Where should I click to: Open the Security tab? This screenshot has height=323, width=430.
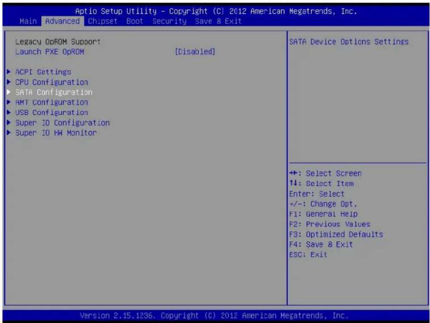point(169,21)
